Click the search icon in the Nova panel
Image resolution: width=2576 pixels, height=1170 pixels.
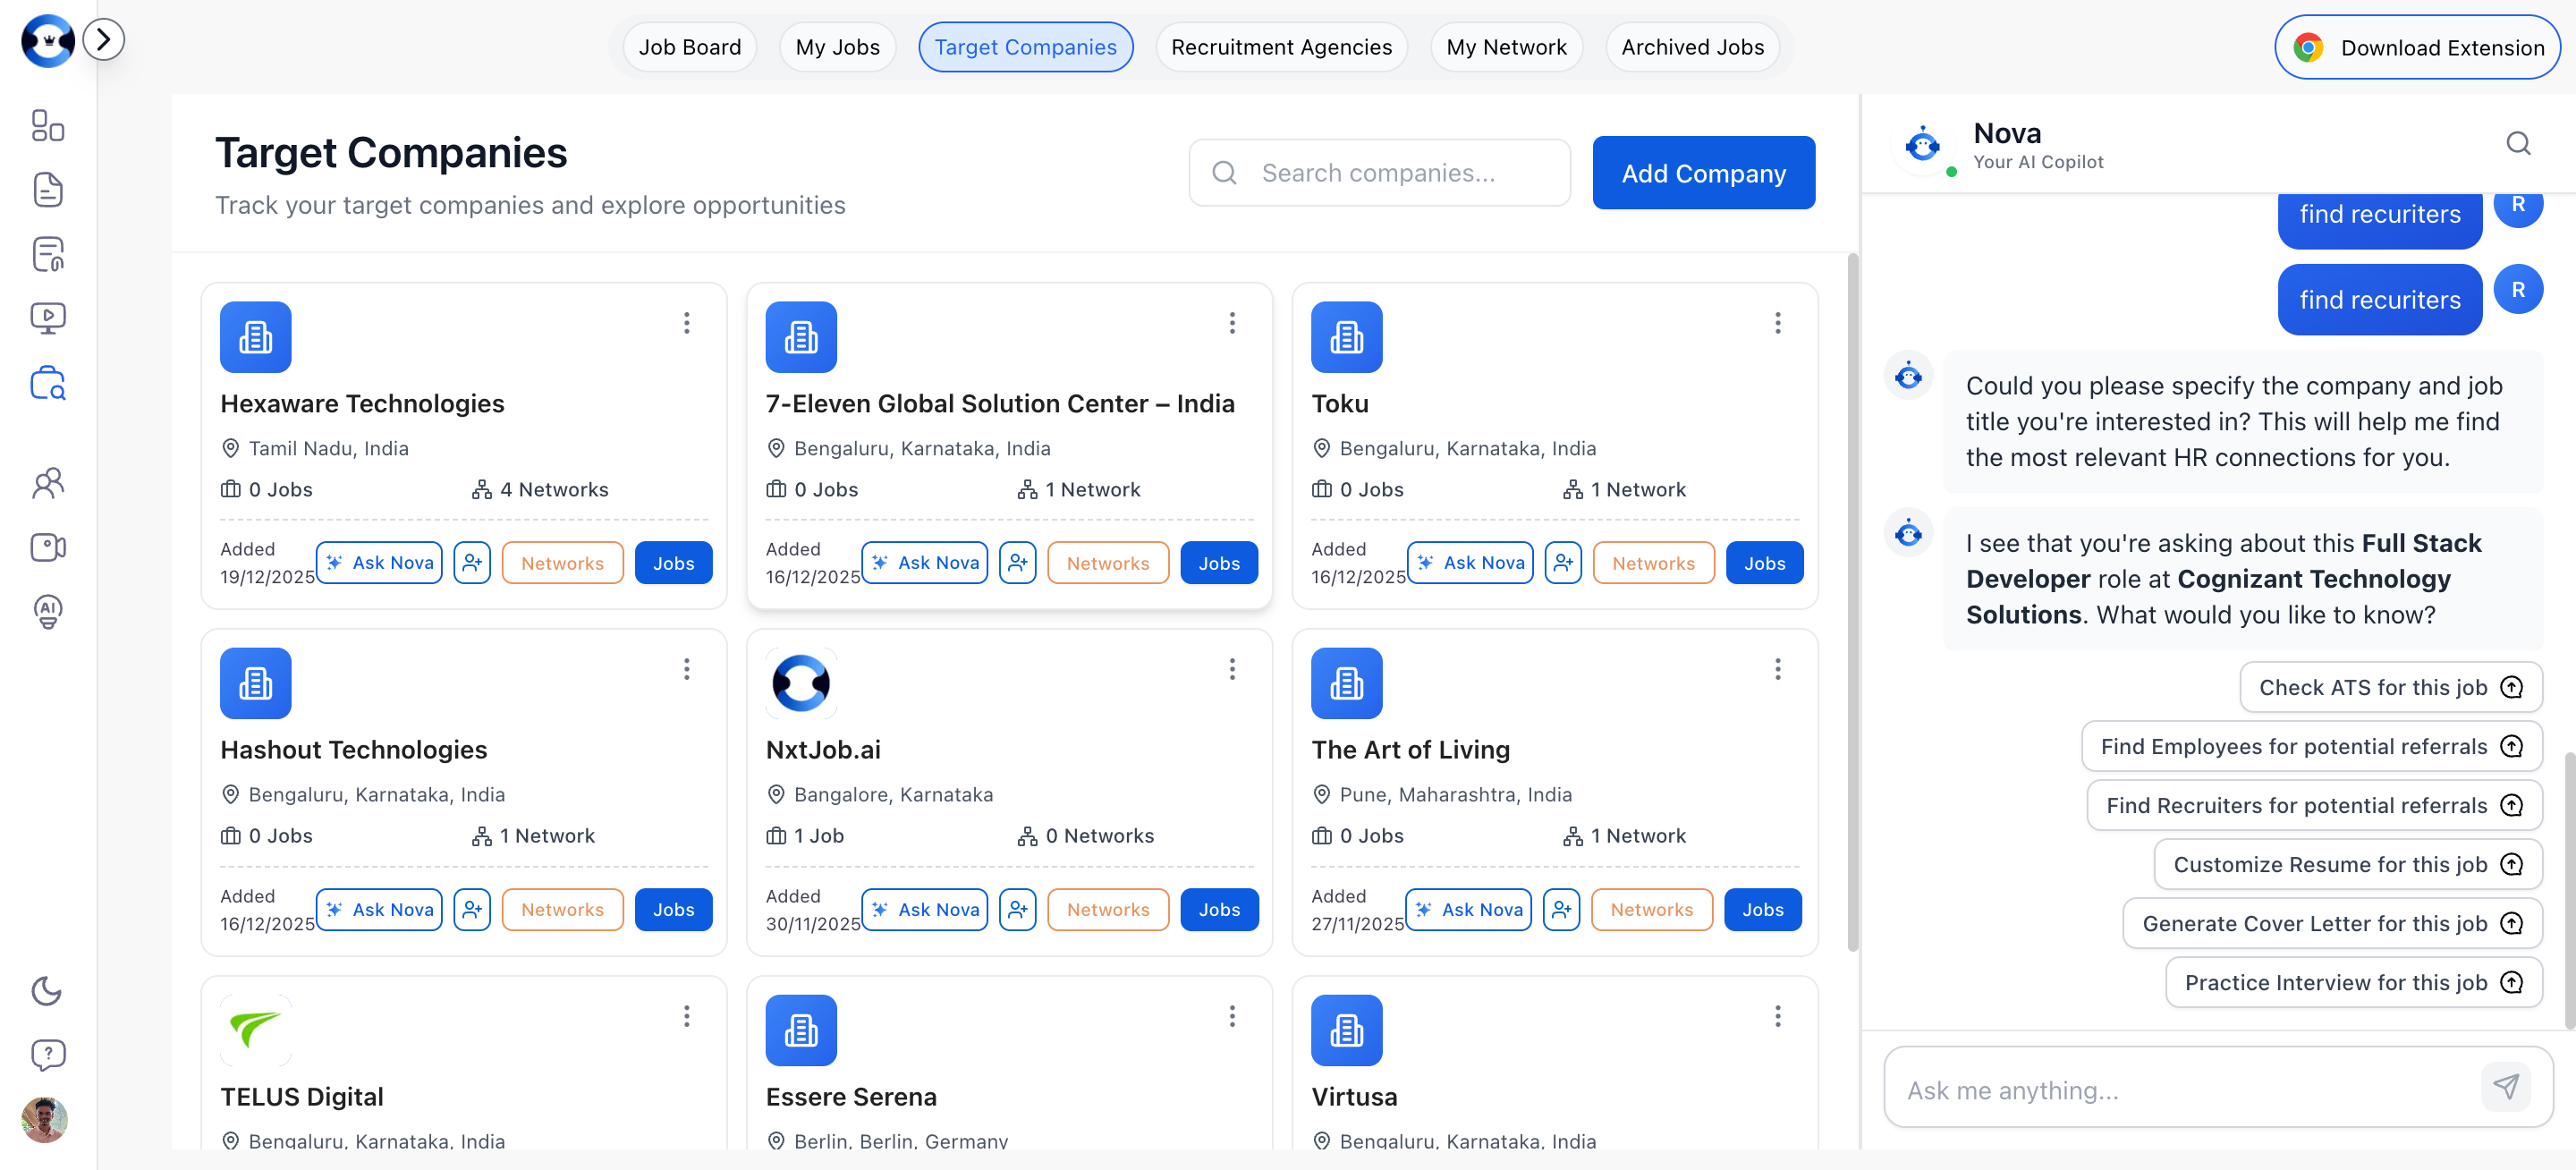click(x=2517, y=143)
